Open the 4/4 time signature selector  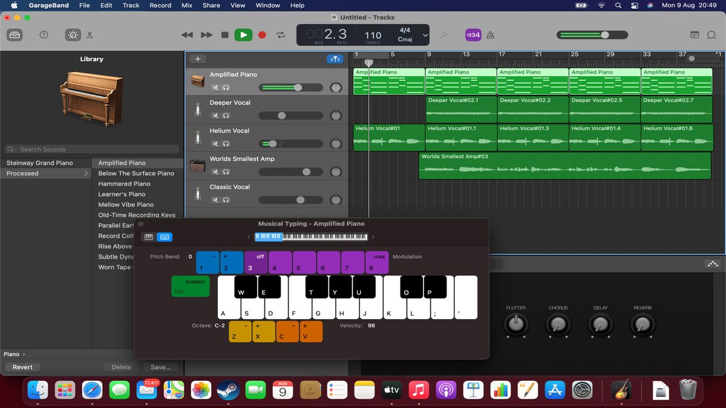coord(405,30)
